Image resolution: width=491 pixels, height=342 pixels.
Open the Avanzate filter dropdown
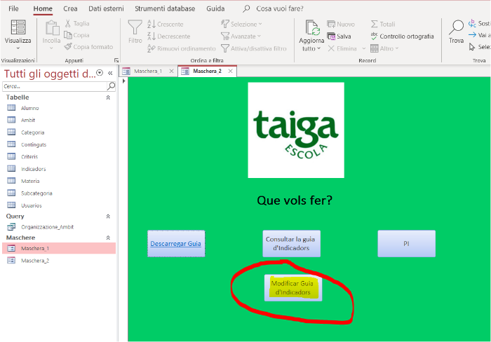241,36
